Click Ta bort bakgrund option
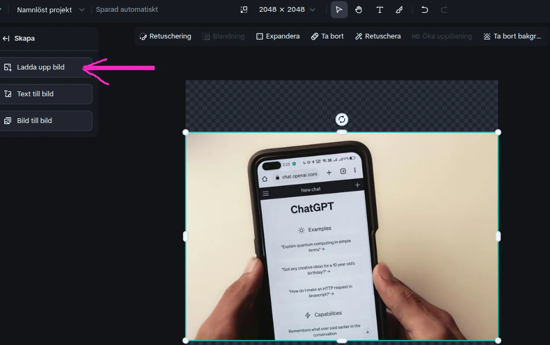This screenshot has height=345, width=550. coord(512,36)
